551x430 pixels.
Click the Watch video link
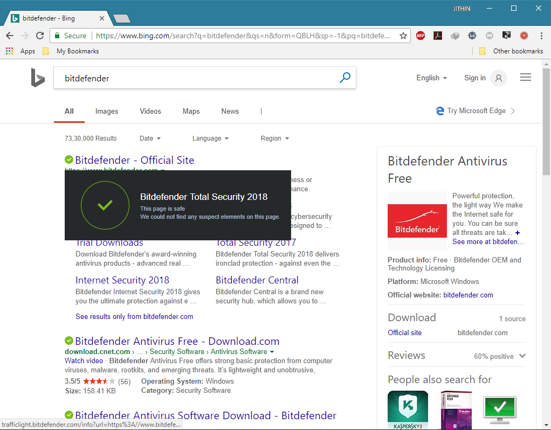click(84, 361)
